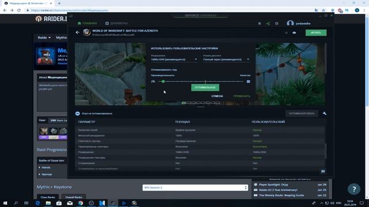Open the BFA Season 2 dropdown
Image resolution: width=369 pixels, height=207 pixels.
(x=195, y=187)
